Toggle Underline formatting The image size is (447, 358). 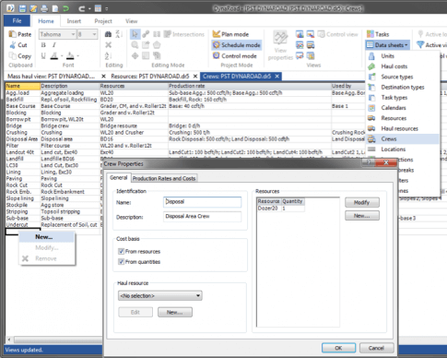(43, 55)
